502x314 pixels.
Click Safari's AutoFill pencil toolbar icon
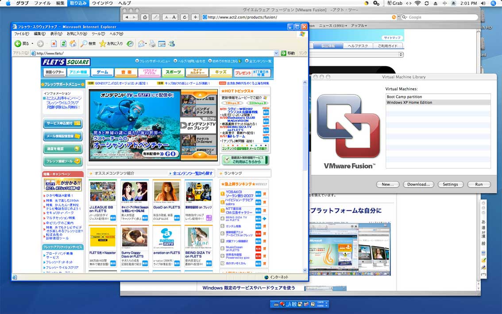(x=156, y=17)
